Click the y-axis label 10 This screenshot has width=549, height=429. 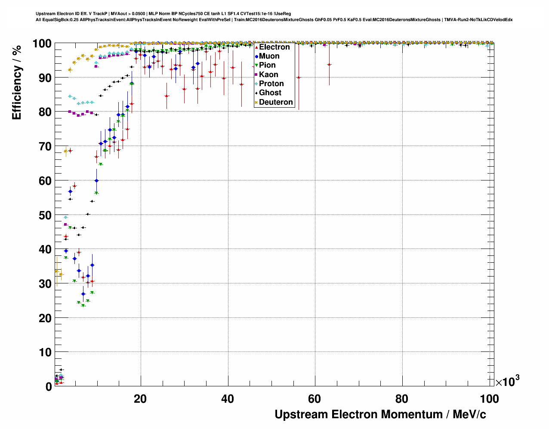click(x=45, y=352)
